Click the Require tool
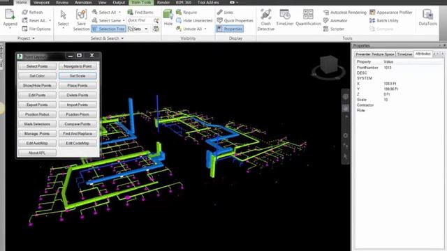The height and width of the screenshot is (251, 447). 186,13
